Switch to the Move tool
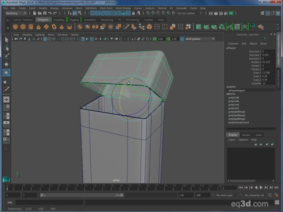This screenshot has height=212, width=283. (x=6, y=64)
